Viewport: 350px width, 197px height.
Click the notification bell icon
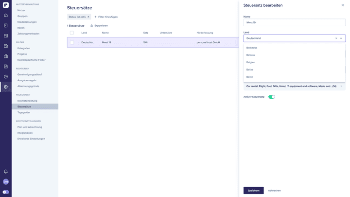[x=6, y=171]
